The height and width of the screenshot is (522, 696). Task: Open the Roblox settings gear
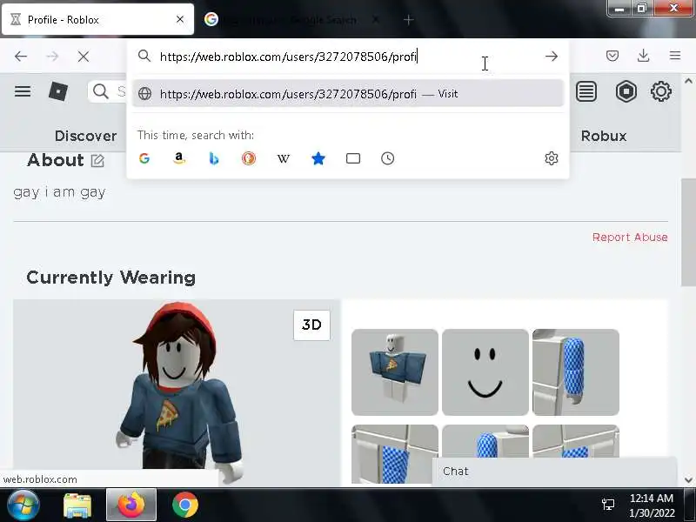pos(660,92)
